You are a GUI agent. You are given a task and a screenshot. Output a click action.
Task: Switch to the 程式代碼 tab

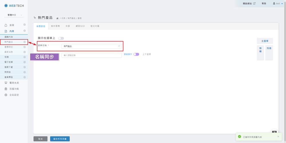(x=95, y=26)
